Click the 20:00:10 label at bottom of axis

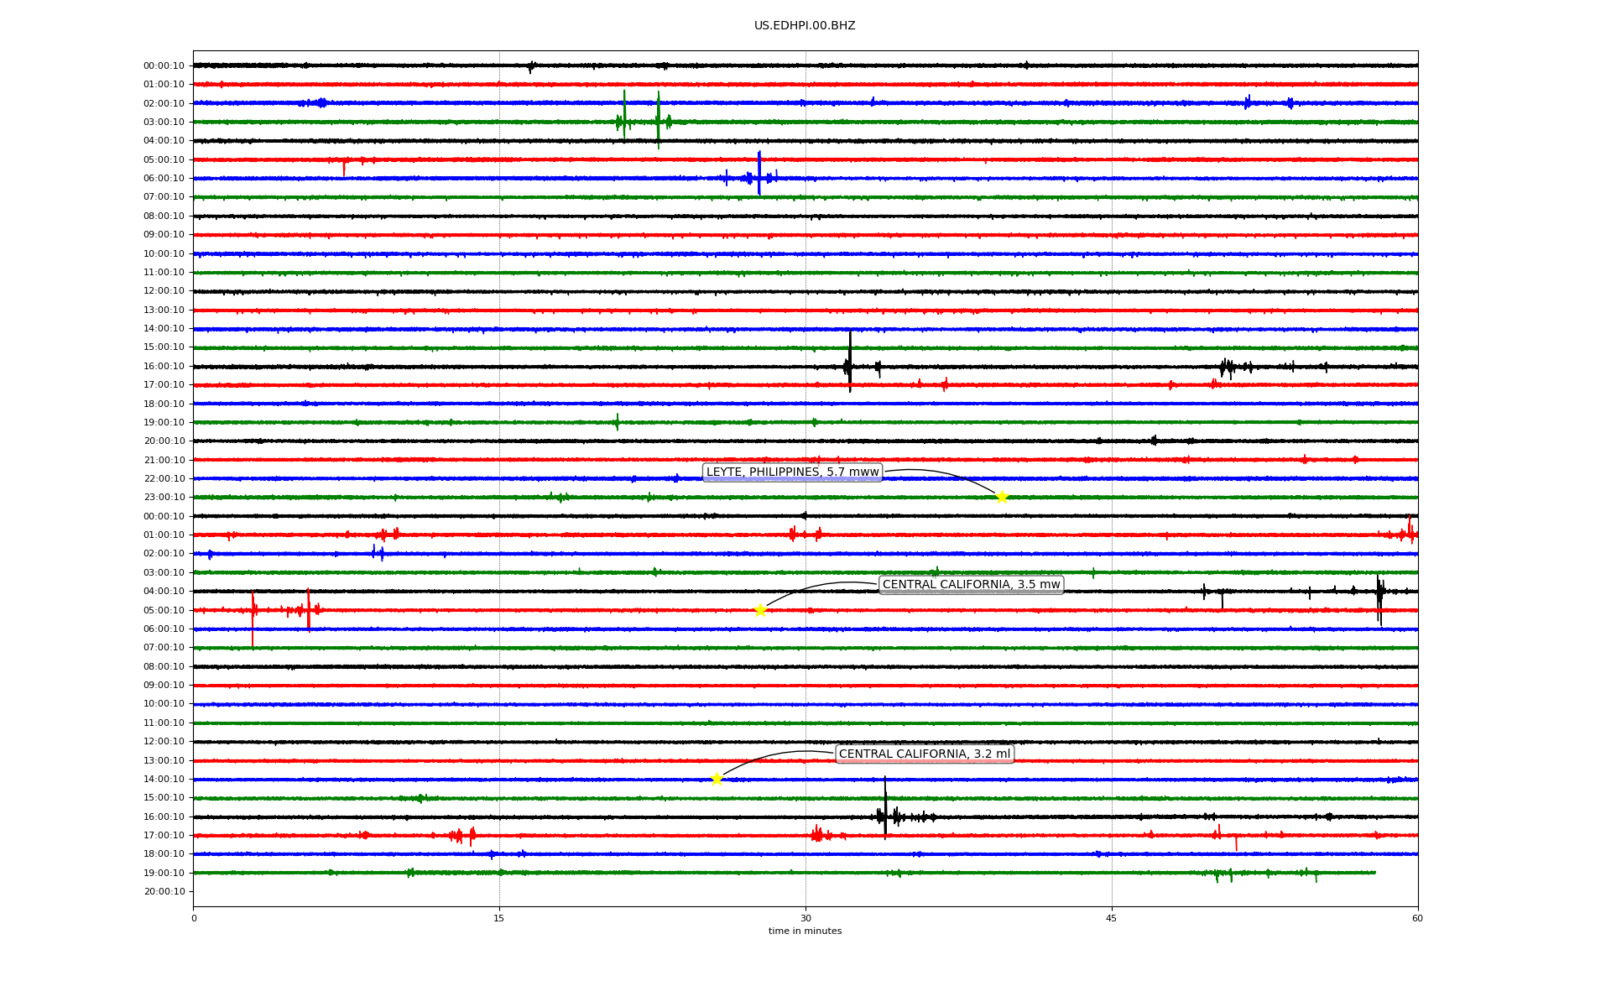[164, 891]
